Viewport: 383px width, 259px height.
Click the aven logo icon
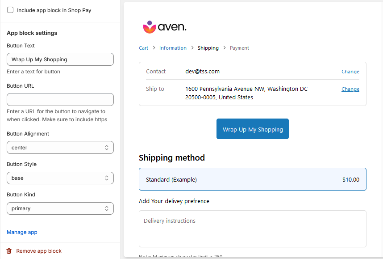150,27
